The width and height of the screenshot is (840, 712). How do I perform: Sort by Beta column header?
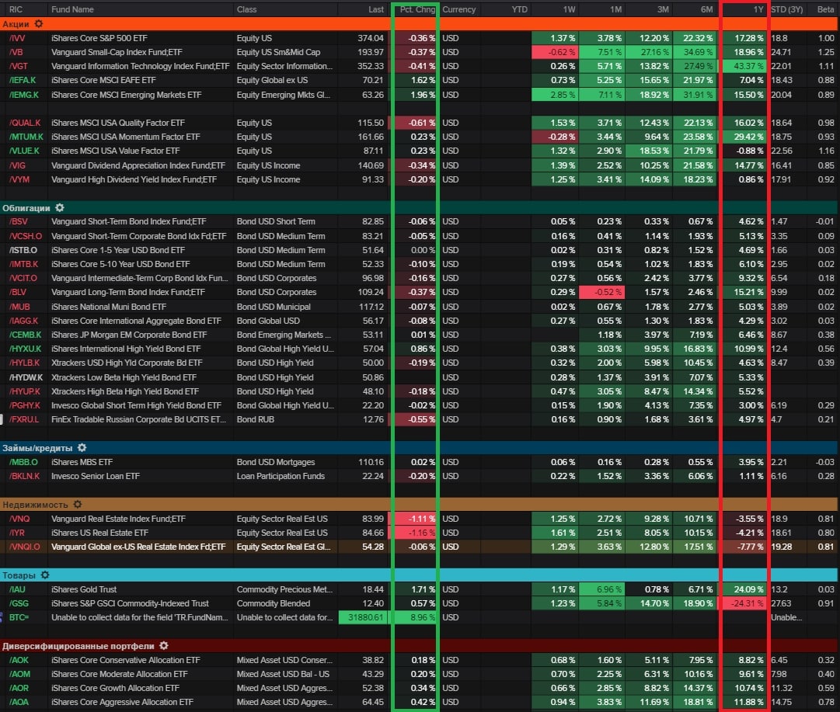(825, 9)
